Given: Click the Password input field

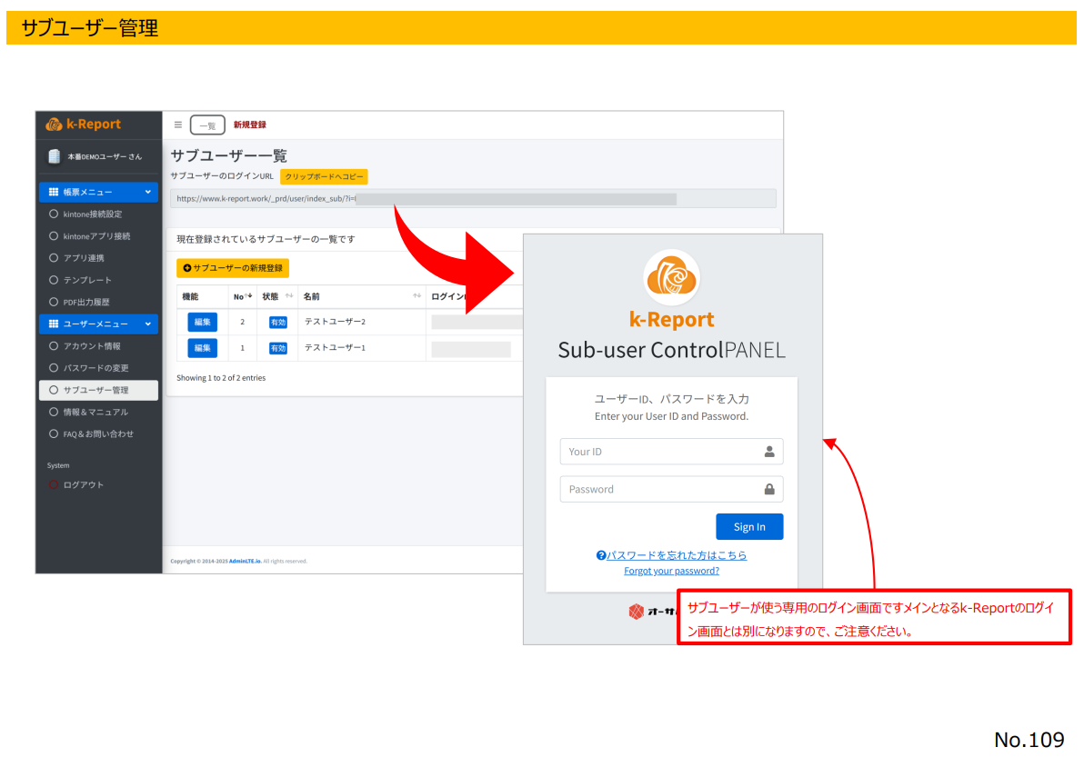Looking at the screenshot, I should 671,489.
